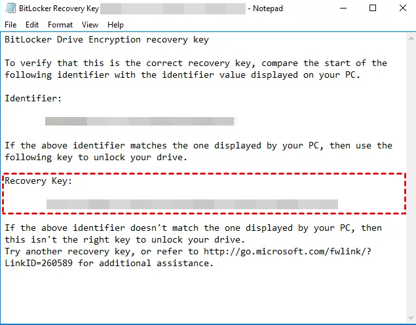The height and width of the screenshot is (325, 416).
Task: Maximize the Notepad window
Action: pyautogui.click(x=373, y=9)
